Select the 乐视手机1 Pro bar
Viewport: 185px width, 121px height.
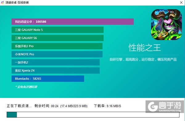[57, 46]
